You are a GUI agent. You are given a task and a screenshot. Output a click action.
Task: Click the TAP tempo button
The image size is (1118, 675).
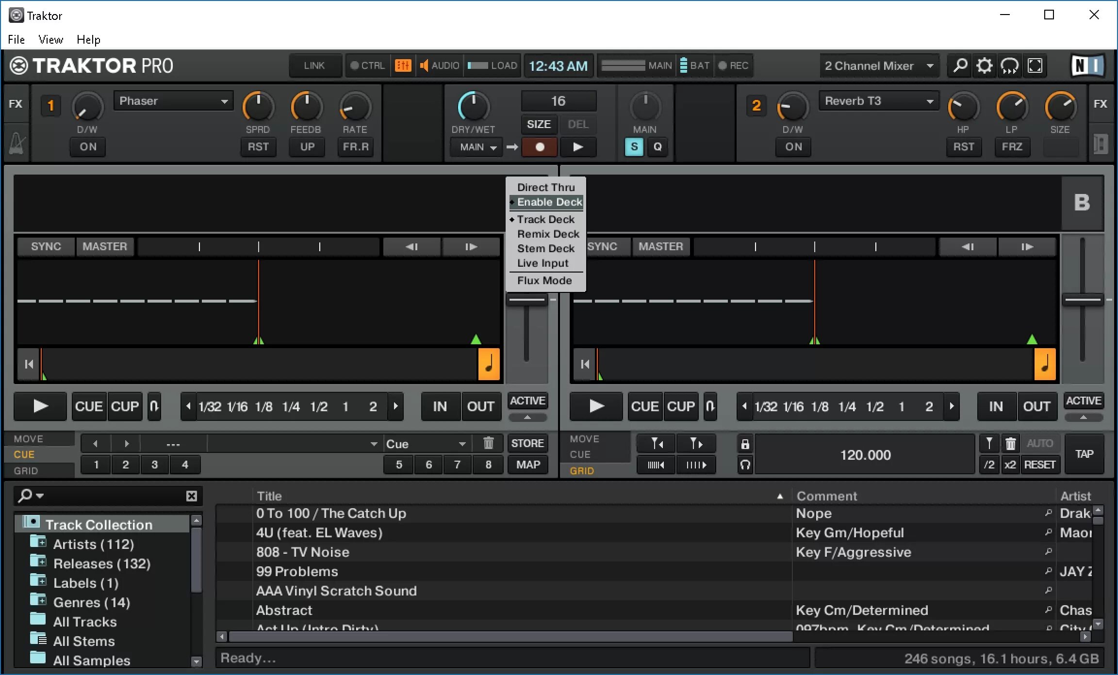(1084, 454)
